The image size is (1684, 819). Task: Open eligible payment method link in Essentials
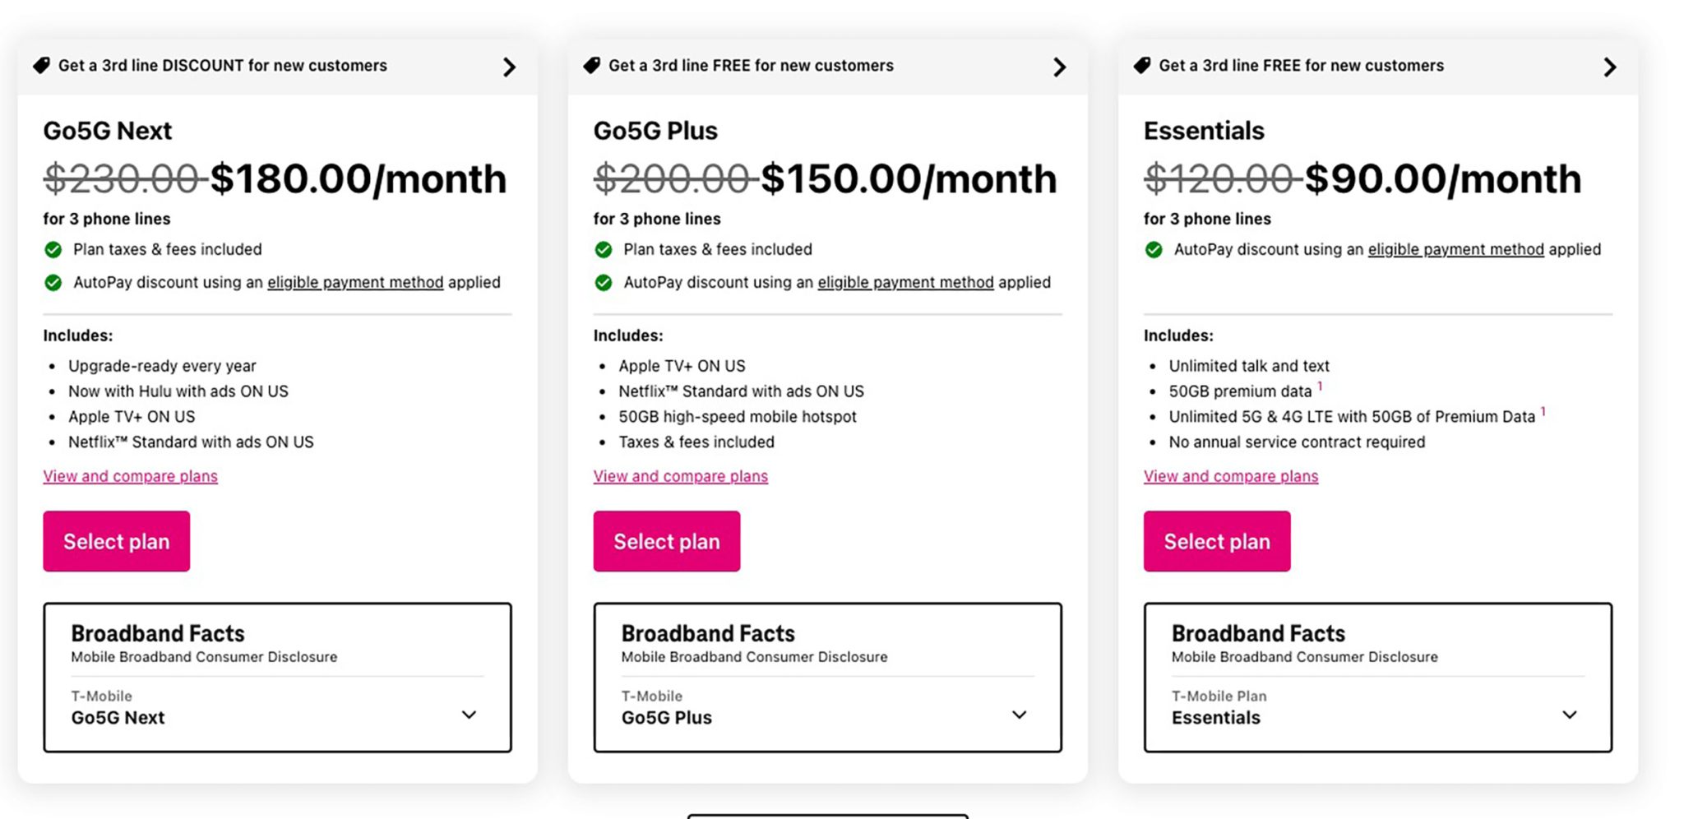[x=1455, y=250]
